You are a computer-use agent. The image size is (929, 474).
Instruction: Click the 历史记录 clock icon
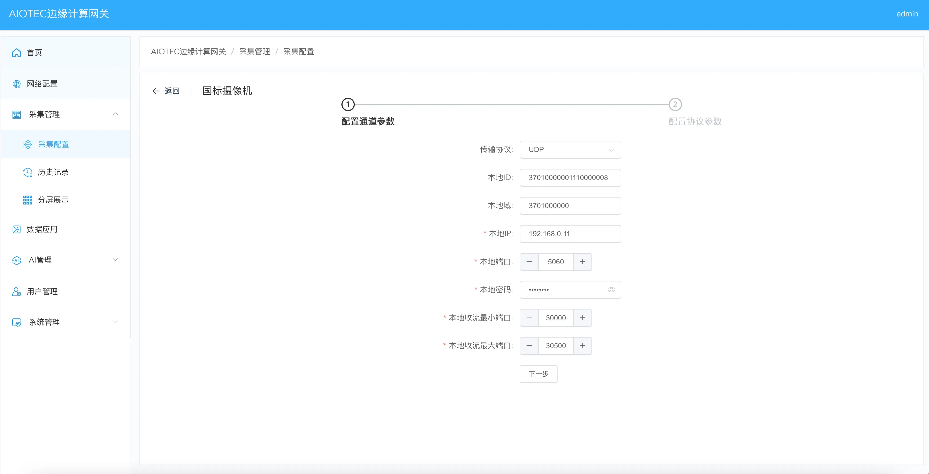coord(28,173)
